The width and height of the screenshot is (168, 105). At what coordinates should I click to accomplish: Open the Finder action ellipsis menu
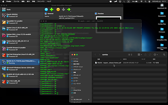click(156, 55)
